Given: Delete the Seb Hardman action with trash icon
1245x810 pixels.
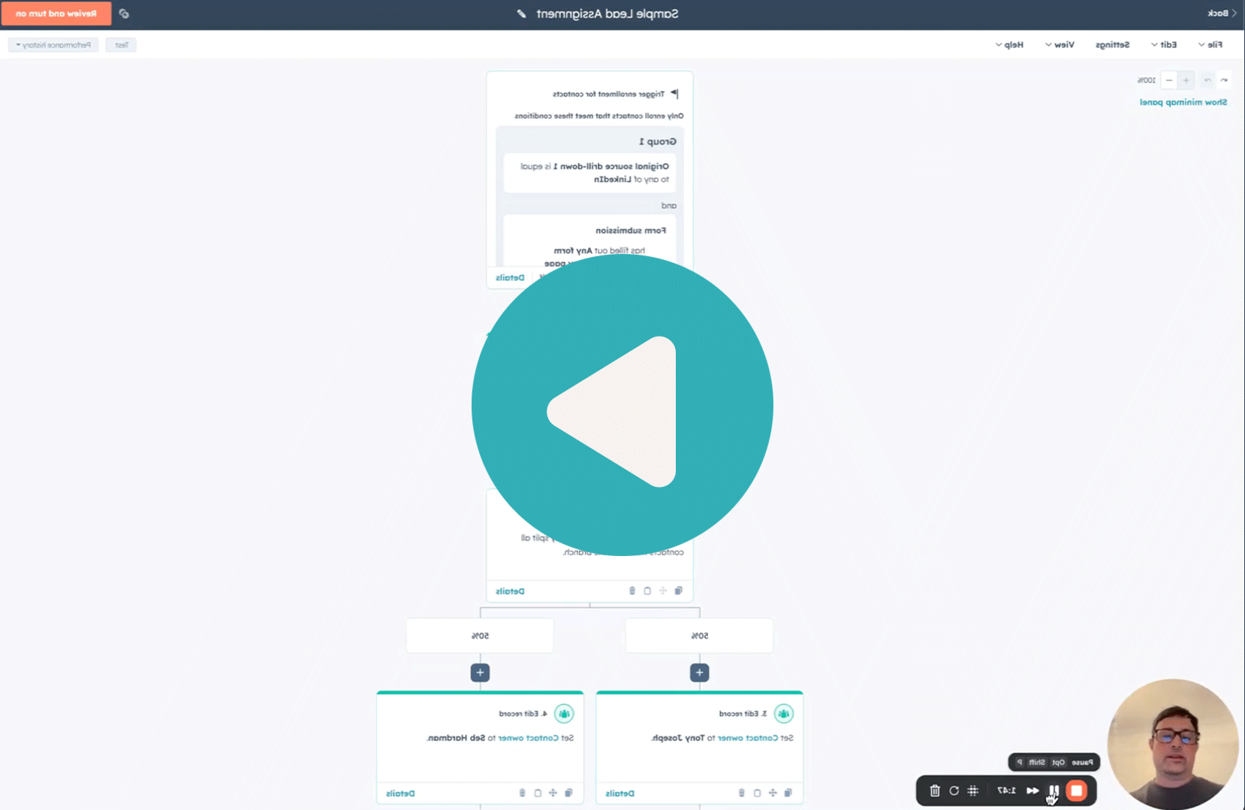Looking at the screenshot, I should click(x=523, y=793).
